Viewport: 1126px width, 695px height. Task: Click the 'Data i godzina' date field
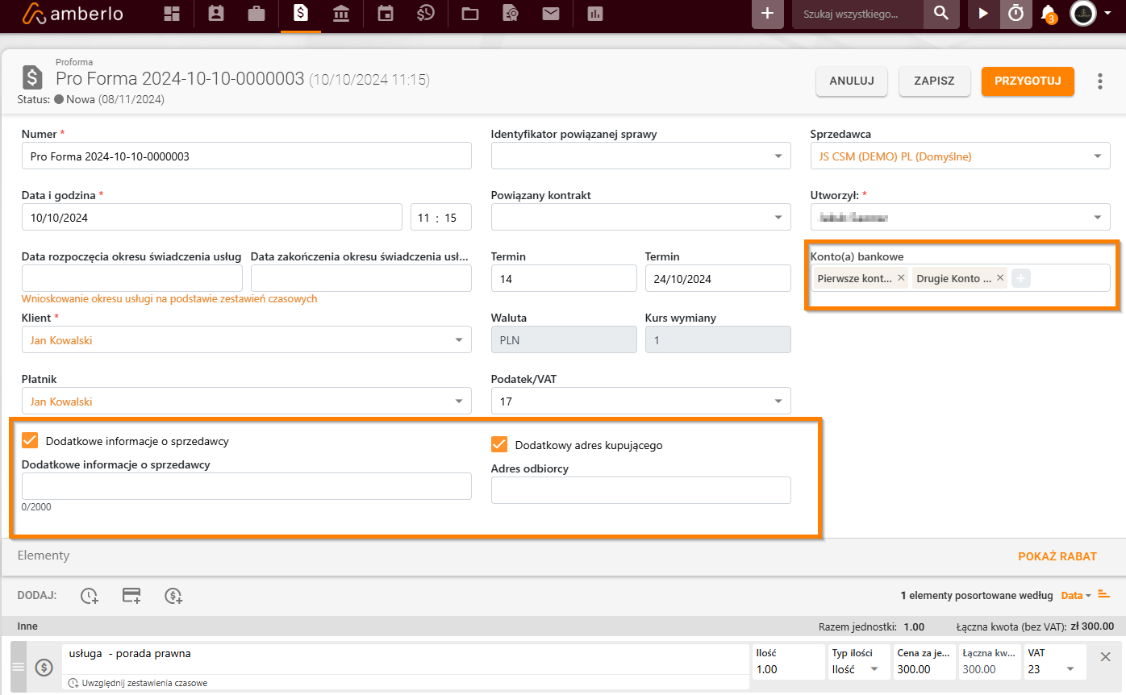click(212, 218)
